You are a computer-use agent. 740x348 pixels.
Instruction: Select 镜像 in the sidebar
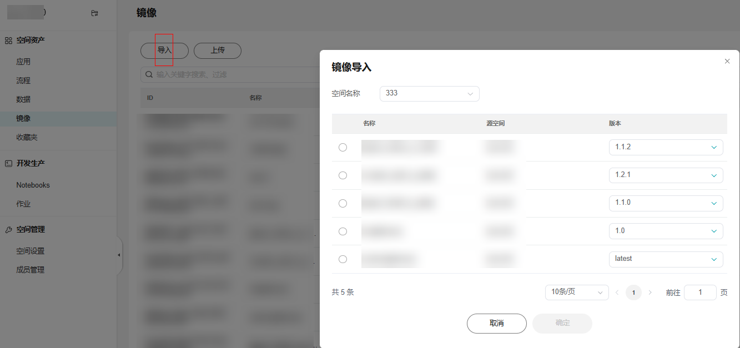[58, 118]
